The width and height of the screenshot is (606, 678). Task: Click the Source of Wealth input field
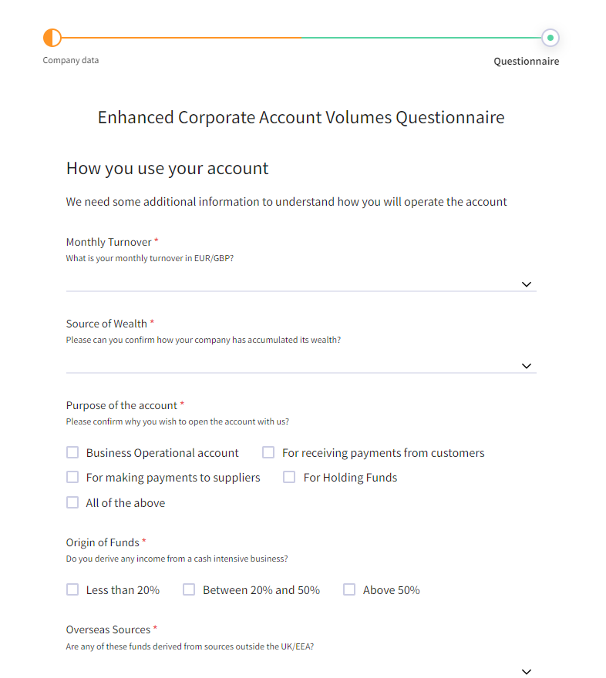pyautogui.click(x=301, y=365)
